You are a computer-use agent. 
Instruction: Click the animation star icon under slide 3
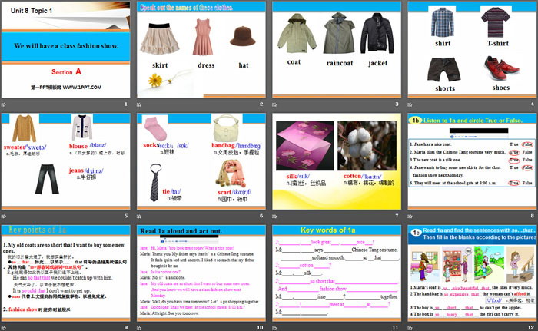pyautogui.click(x=274, y=104)
